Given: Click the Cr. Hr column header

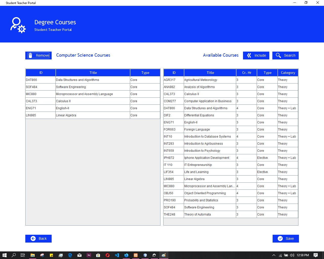Looking at the screenshot, I should [247, 73].
